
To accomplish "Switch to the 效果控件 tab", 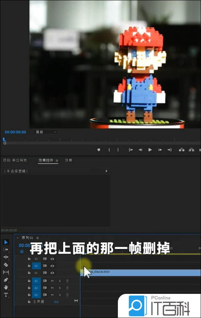I will (46, 160).
